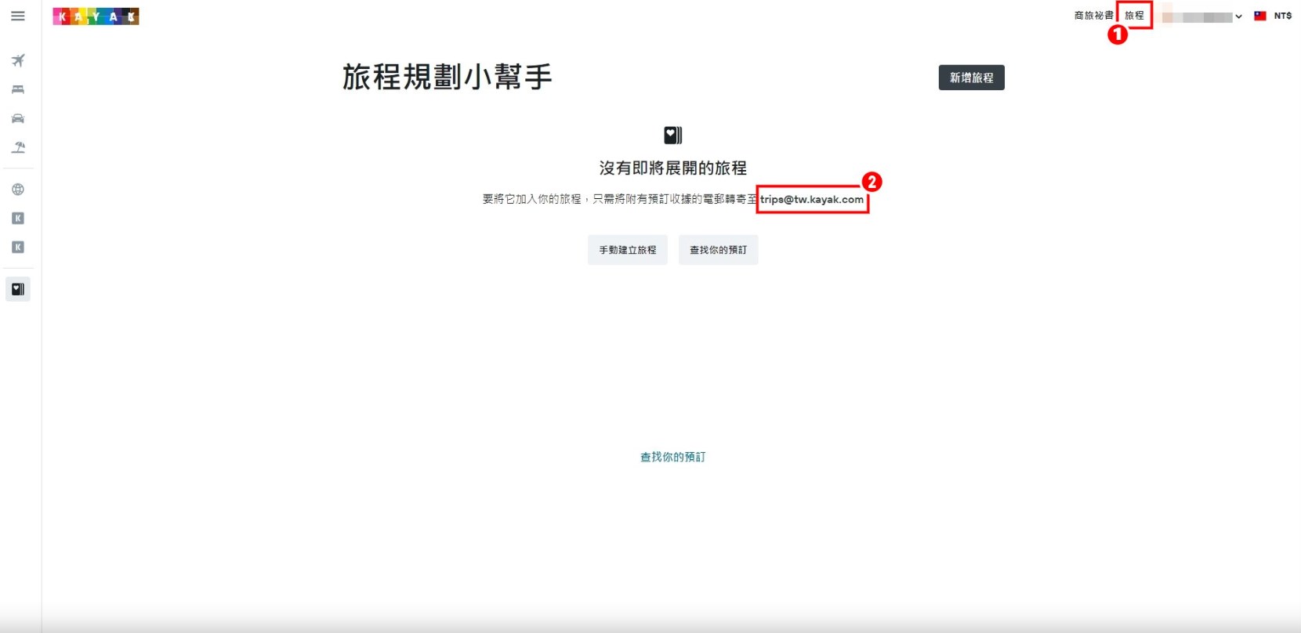Click 旅程 in the top navigation
This screenshot has height=633, width=1301.
point(1134,16)
